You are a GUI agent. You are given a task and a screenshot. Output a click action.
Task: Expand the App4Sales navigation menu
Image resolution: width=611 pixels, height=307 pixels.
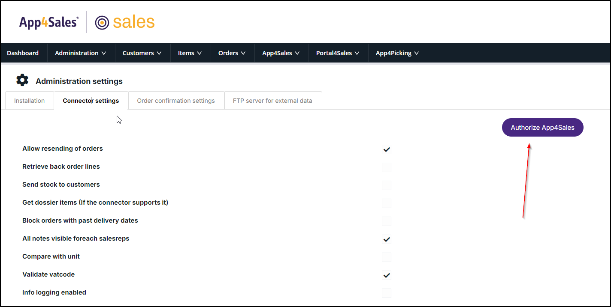[281, 53]
